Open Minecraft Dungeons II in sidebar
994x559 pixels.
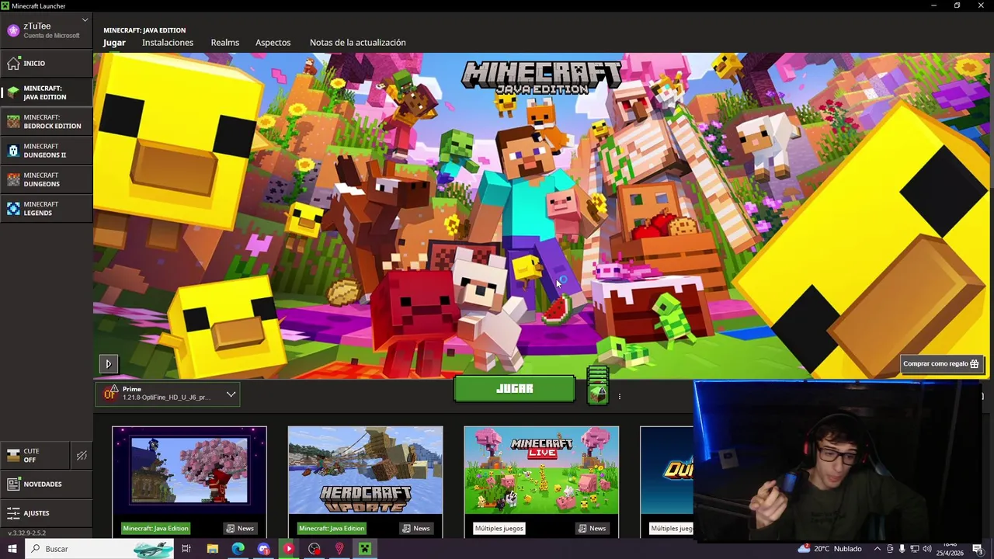46,151
